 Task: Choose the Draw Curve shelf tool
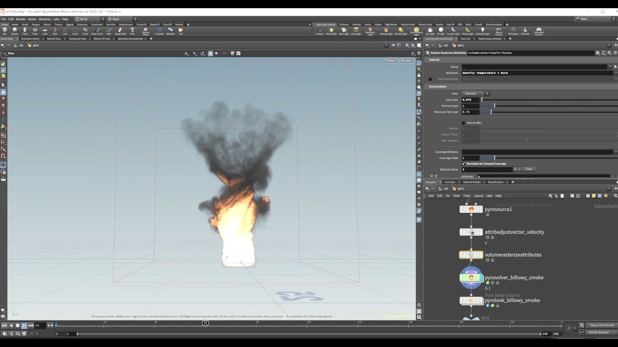click(97, 31)
